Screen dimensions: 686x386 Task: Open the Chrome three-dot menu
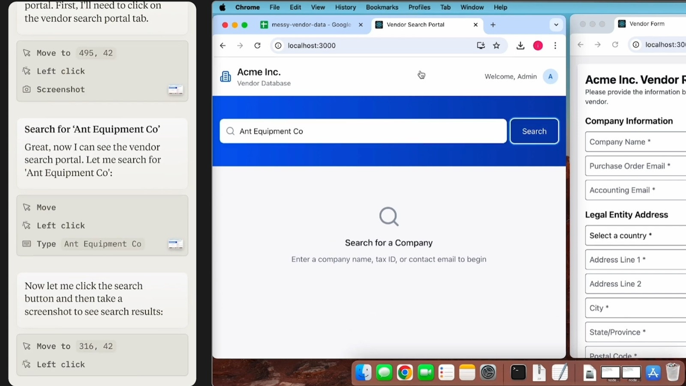[555, 45]
